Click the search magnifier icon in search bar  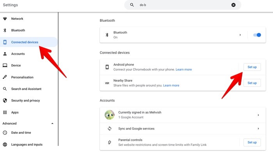tap(132, 5)
